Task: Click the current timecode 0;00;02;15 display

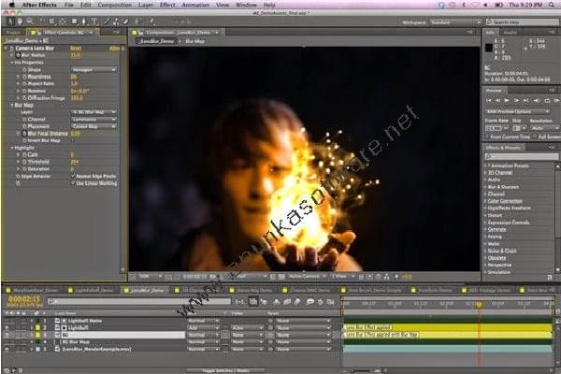Action: [24, 299]
